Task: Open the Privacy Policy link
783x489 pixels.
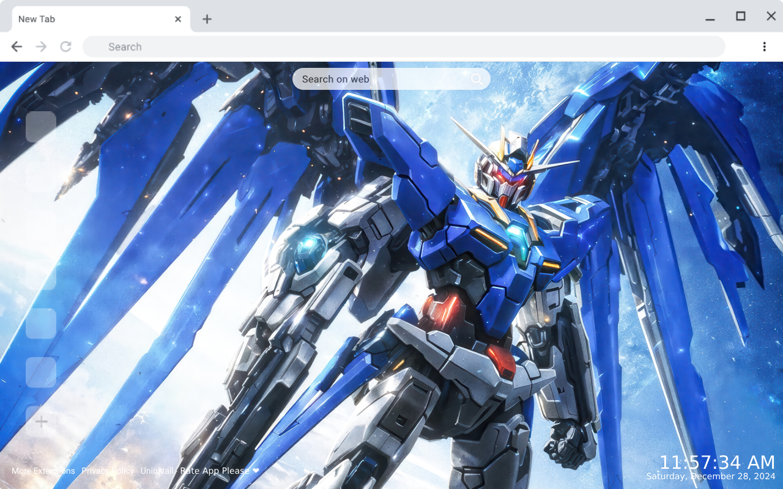Action: (x=108, y=471)
